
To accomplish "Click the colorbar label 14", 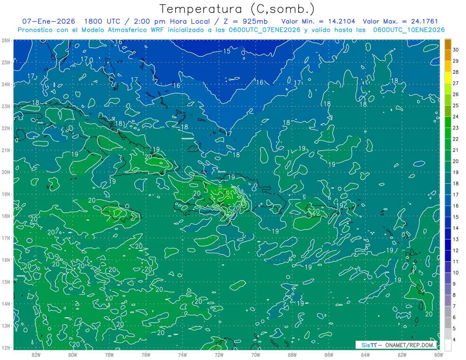I will pos(456,228).
